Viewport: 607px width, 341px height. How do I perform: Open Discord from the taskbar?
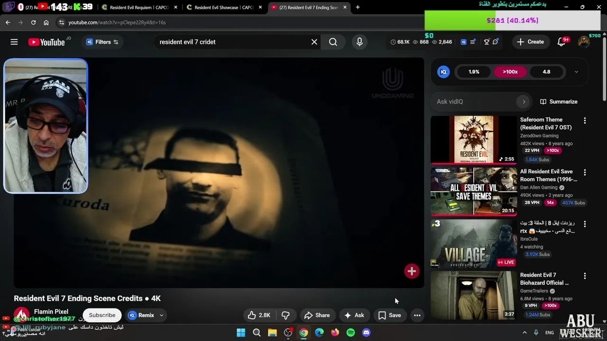pyautogui.click(x=366, y=332)
